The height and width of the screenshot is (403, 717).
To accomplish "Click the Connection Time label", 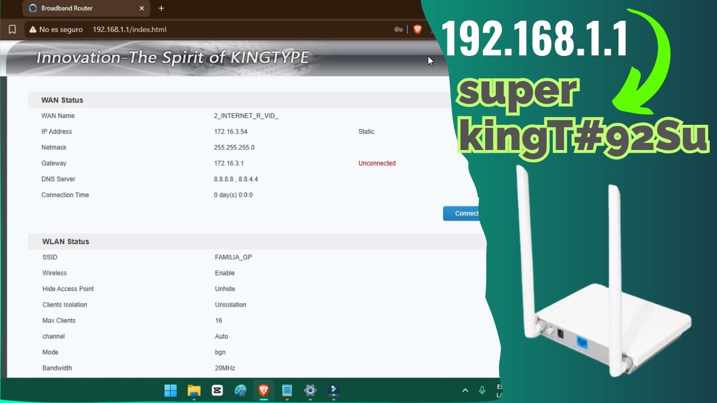I will click(x=65, y=195).
